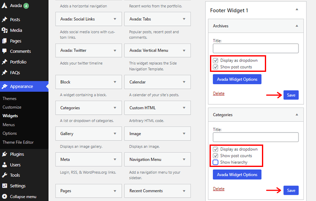Click the FAQs pin icon
The width and height of the screenshot is (316, 201).
pos(5,72)
